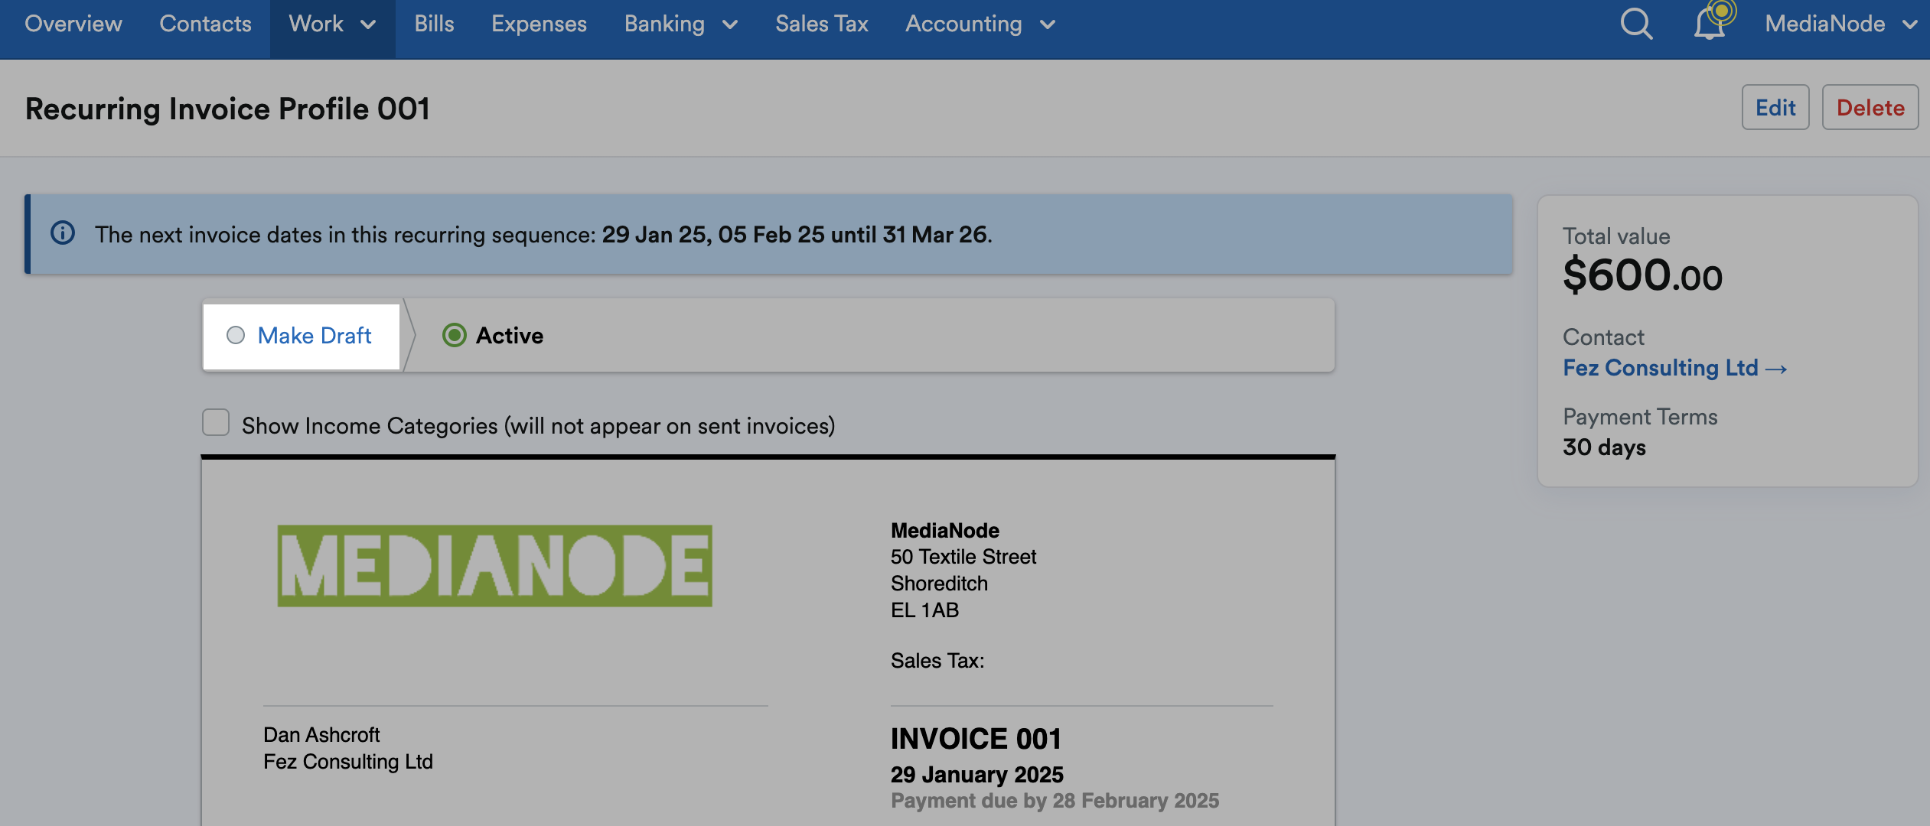The height and width of the screenshot is (826, 1930).
Task: Click the MEDIANODE logo image
Action: (494, 566)
